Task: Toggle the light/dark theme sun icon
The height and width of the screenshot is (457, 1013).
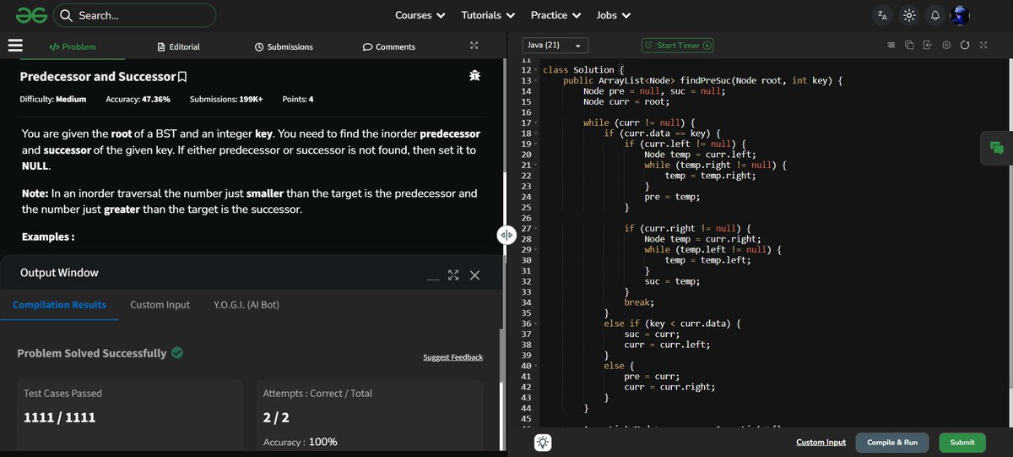Action: tap(908, 15)
